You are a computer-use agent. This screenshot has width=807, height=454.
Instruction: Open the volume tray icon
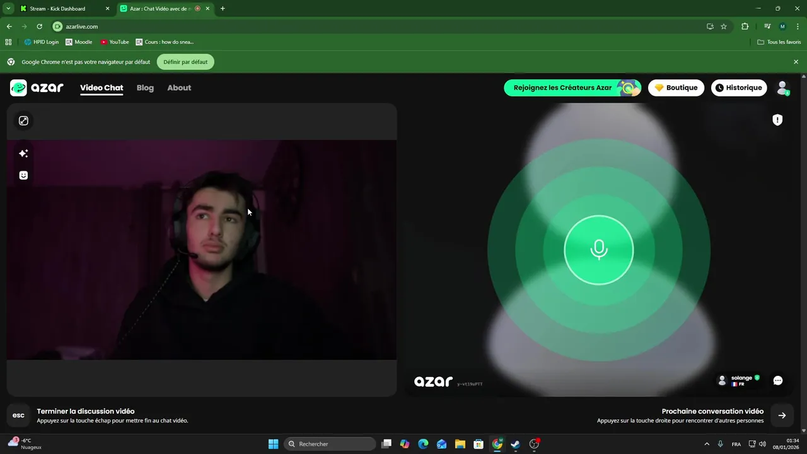[762, 444]
